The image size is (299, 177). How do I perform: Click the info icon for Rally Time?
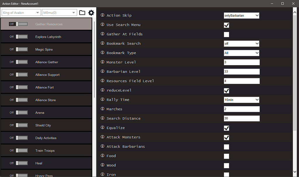pyautogui.click(x=102, y=100)
